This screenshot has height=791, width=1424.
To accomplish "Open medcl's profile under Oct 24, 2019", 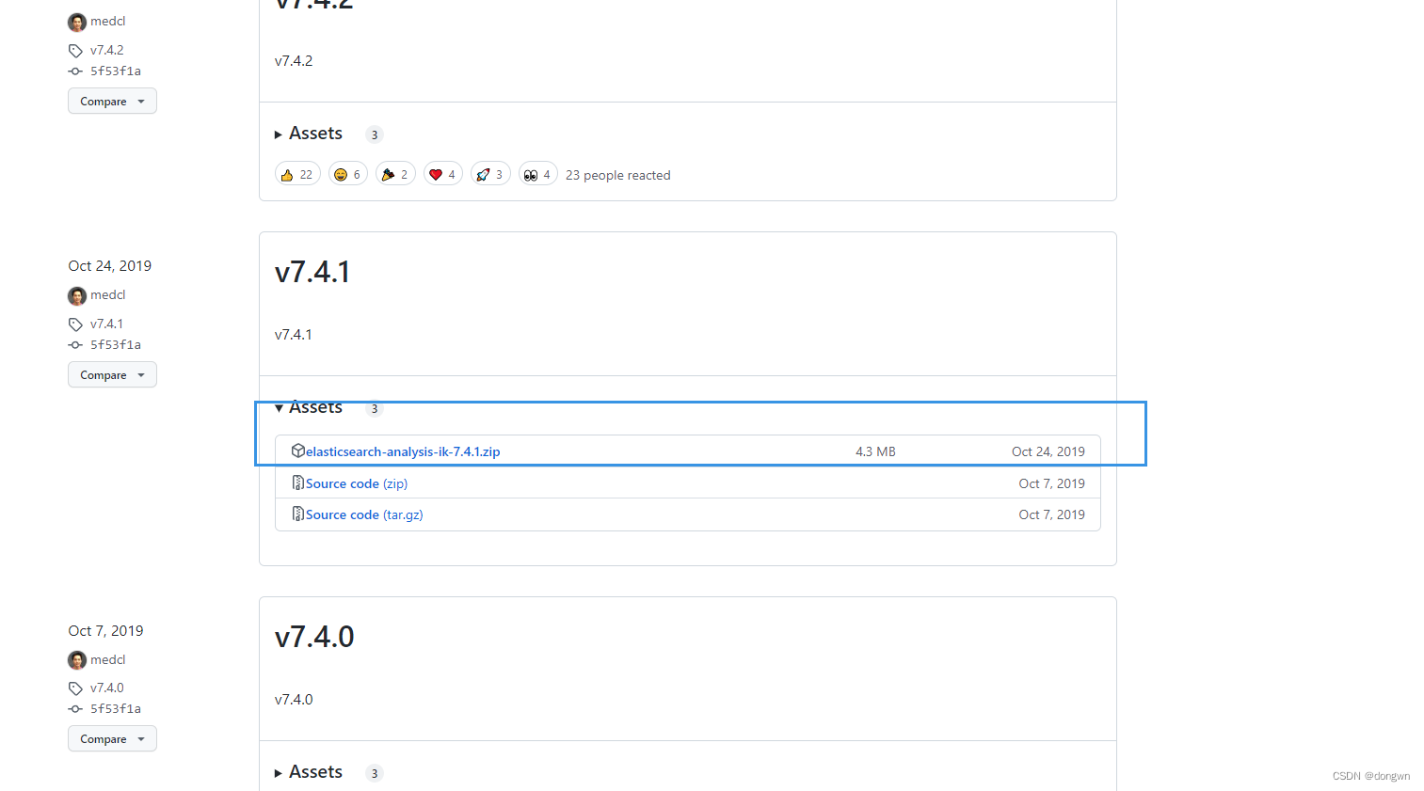I will click(x=108, y=294).
